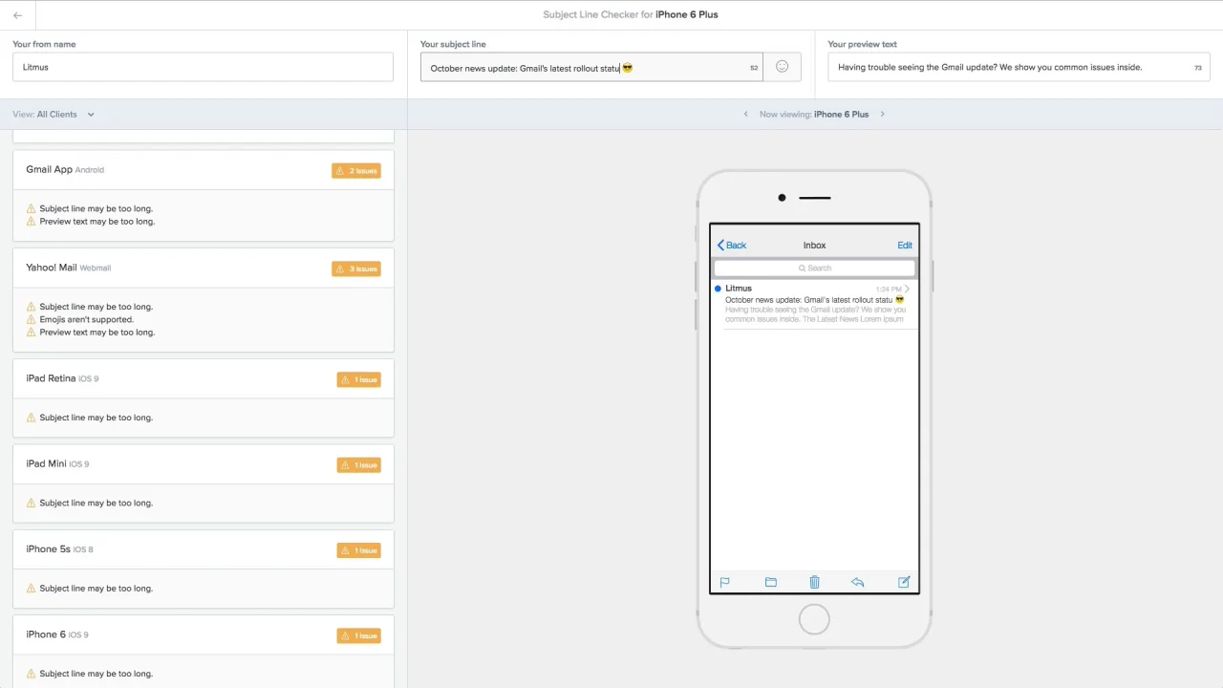
Task: Tap the reply arrow in the phone toolbar
Action: click(x=857, y=582)
